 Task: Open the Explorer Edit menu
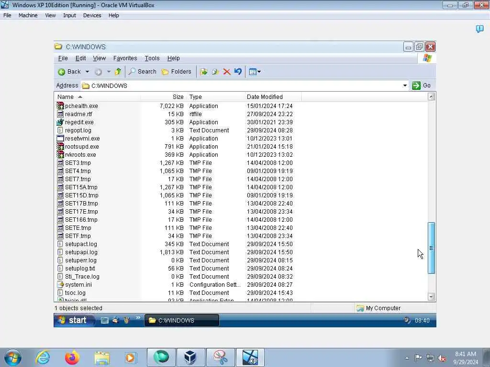[80, 58]
